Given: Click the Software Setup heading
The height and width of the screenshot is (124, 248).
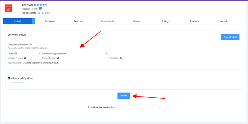Looking at the screenshot, I should [17, 35].
